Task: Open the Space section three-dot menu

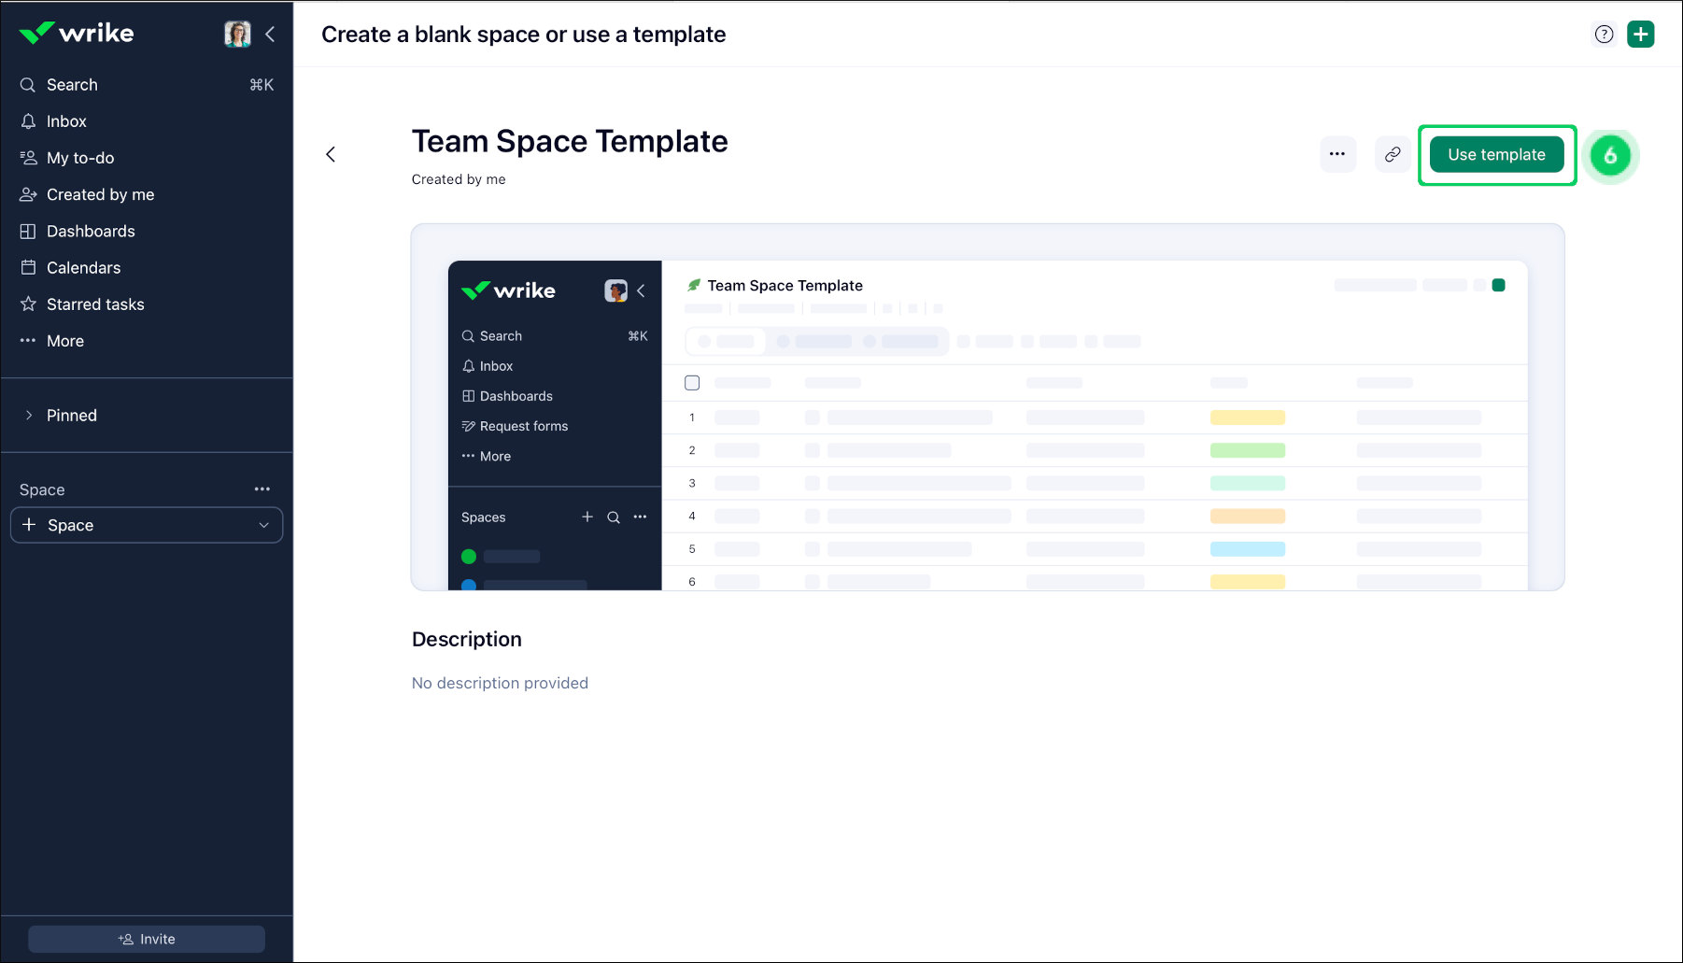Action: 262,489
